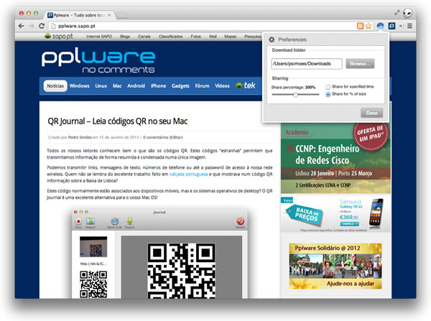Image resolution: width=431 pixels, height=321 pixels.
Task: Bookmark page with the star icon
Action: tap(369, 26)
